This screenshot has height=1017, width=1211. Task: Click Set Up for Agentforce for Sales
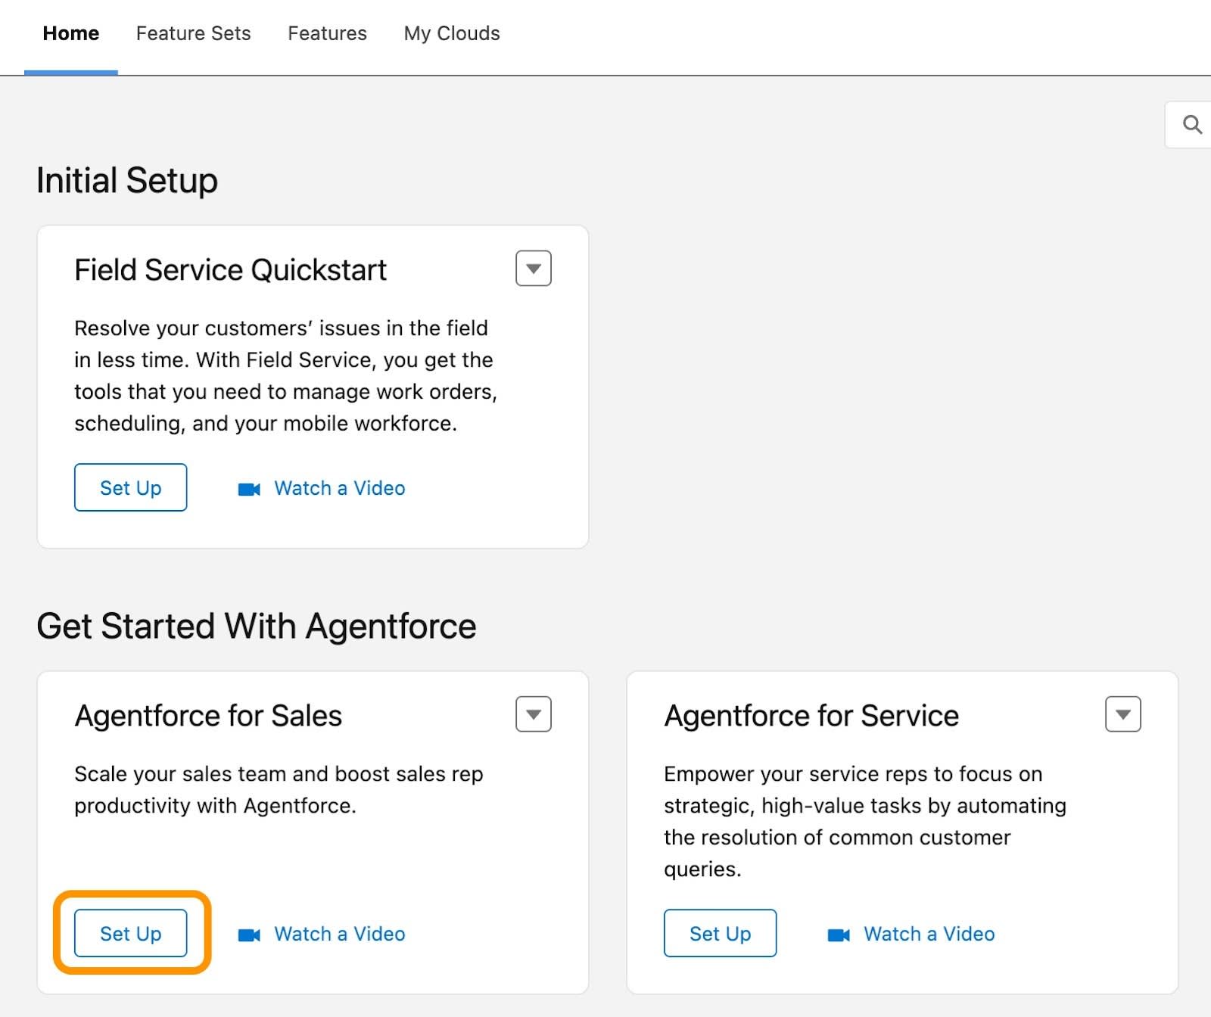[x=131, y=933]
